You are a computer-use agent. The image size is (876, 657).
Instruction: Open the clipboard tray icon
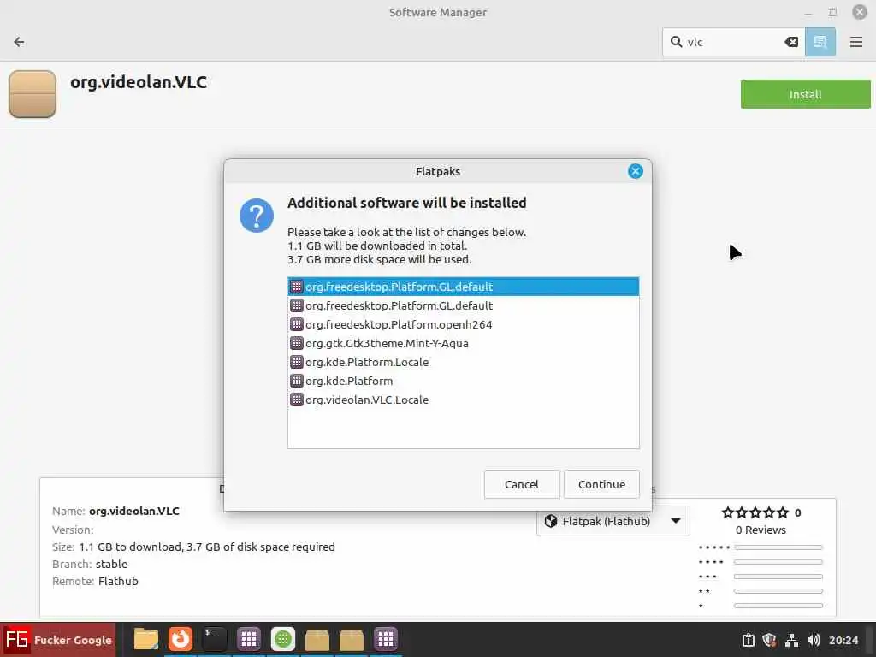tap(748, 640)
